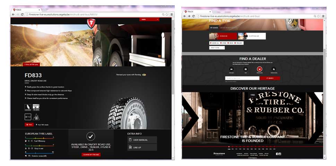
Task: Click the previous heritage slide arrow
Action: pos(190,118)
